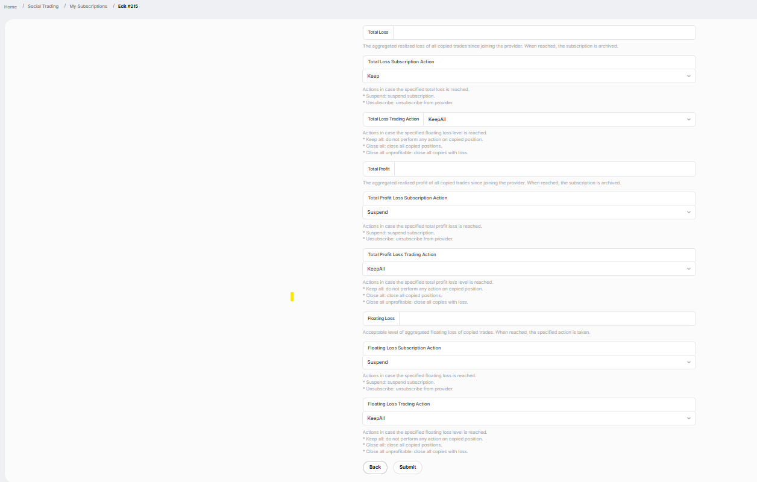Open the Total Loss Subscription Action dropdown
Image resolution: width=757 pixels, height=482 pixels.
pyautogui.click(x=529, y=76)
